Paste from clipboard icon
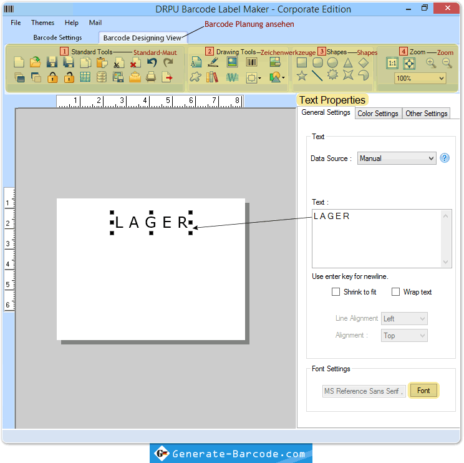This screenshot has height=463, width=464. (x=102, y=62)
